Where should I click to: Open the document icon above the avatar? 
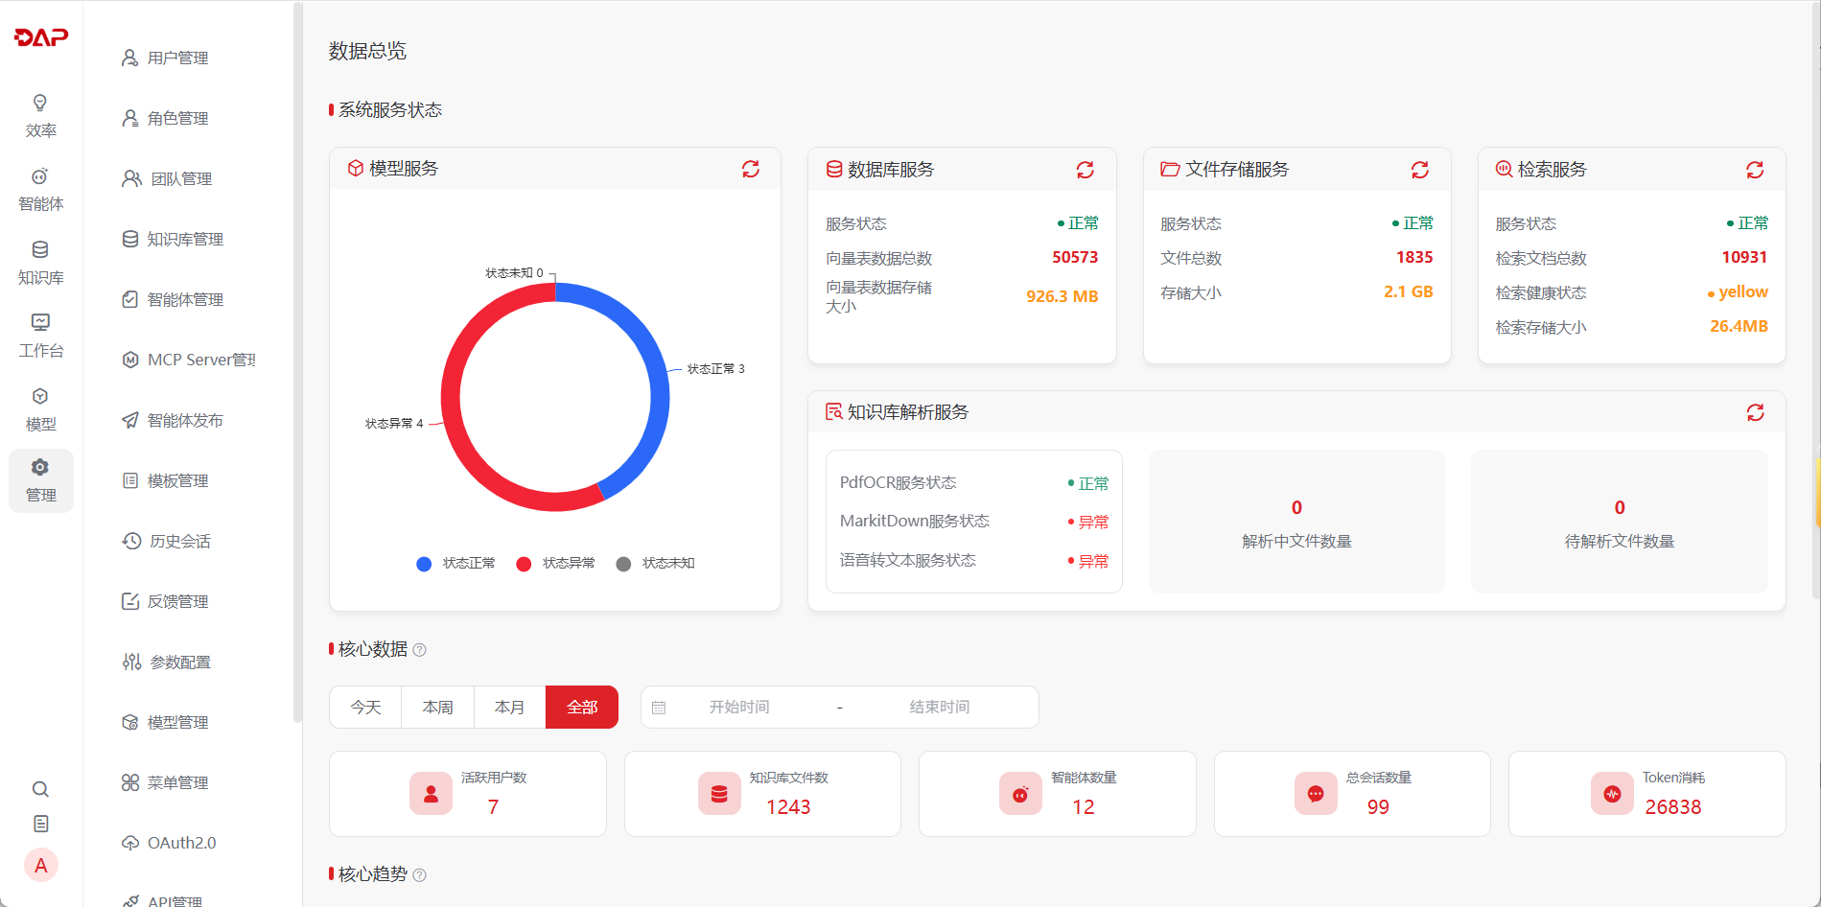coord(40,824)
